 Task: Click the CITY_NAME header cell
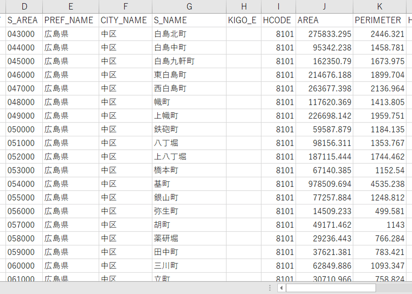coord(126,20)
